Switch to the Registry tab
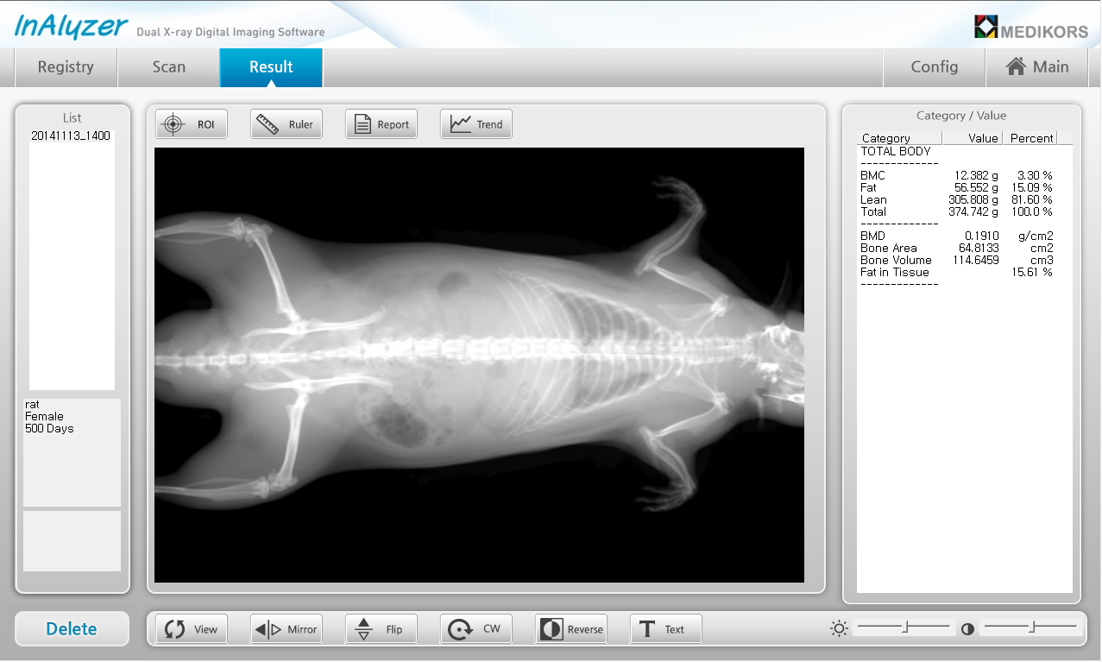Viewport: 1102px width, 662px height. point(66,67)
